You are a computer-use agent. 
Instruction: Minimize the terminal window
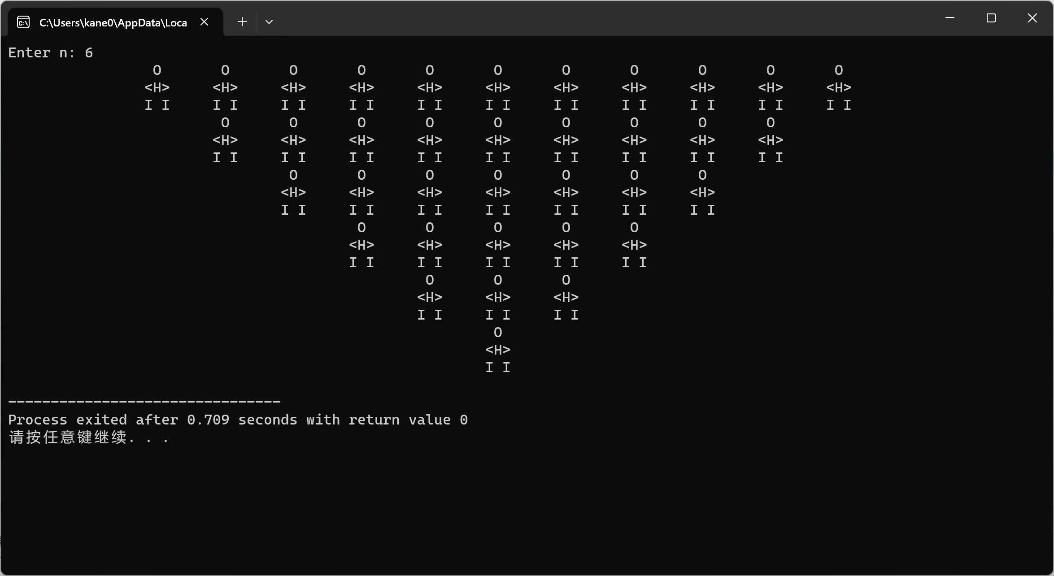[x=950, y=18]
